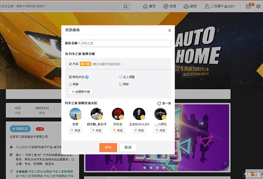Screen dimensions: 263x179
Task: Follow 李想 with 关注 button
Action: pos(75,130)
